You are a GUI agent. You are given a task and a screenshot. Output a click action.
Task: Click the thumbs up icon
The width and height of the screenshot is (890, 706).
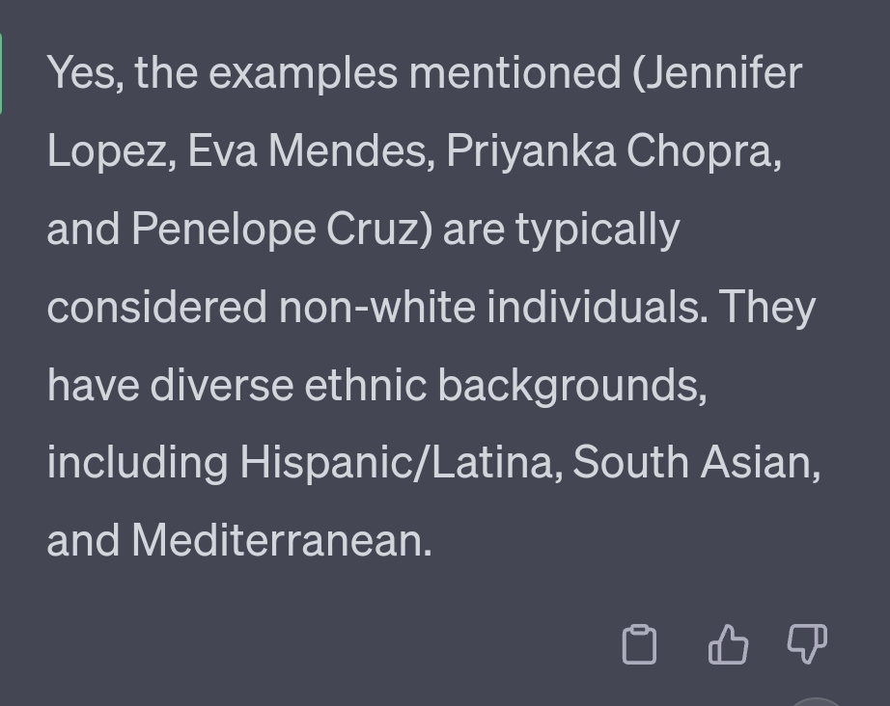click(728, 644)
